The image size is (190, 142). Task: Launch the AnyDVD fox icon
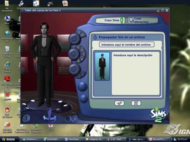[7, 96]
